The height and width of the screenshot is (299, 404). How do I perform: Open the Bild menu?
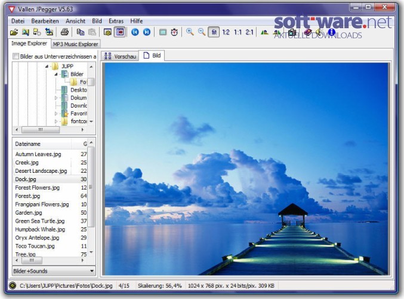click(97, 21)
